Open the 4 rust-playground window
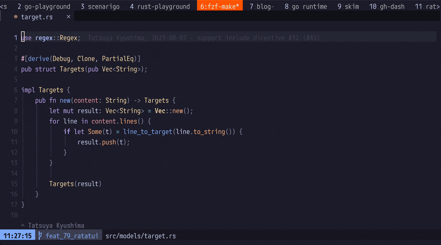 click(160, 6)
